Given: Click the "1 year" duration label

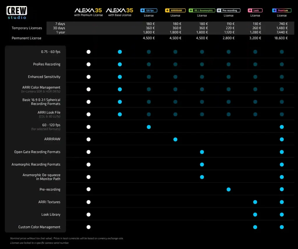Looking at the screenshot, I should [x=61, y=32].
